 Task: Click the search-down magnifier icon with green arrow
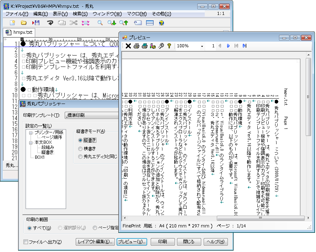[112, 23]
